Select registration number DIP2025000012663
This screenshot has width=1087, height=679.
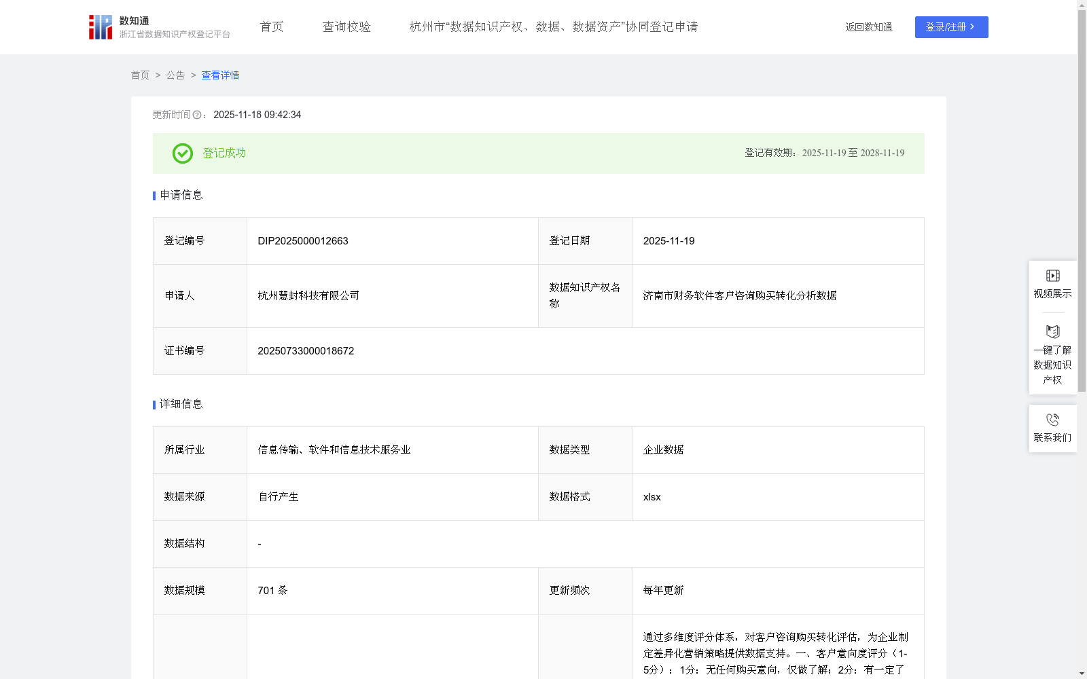pos(302,240)
